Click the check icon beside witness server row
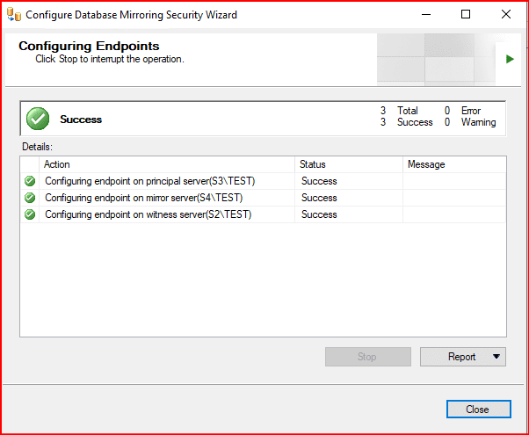This screenshot has height=435, width=529. tap(30, 214)
